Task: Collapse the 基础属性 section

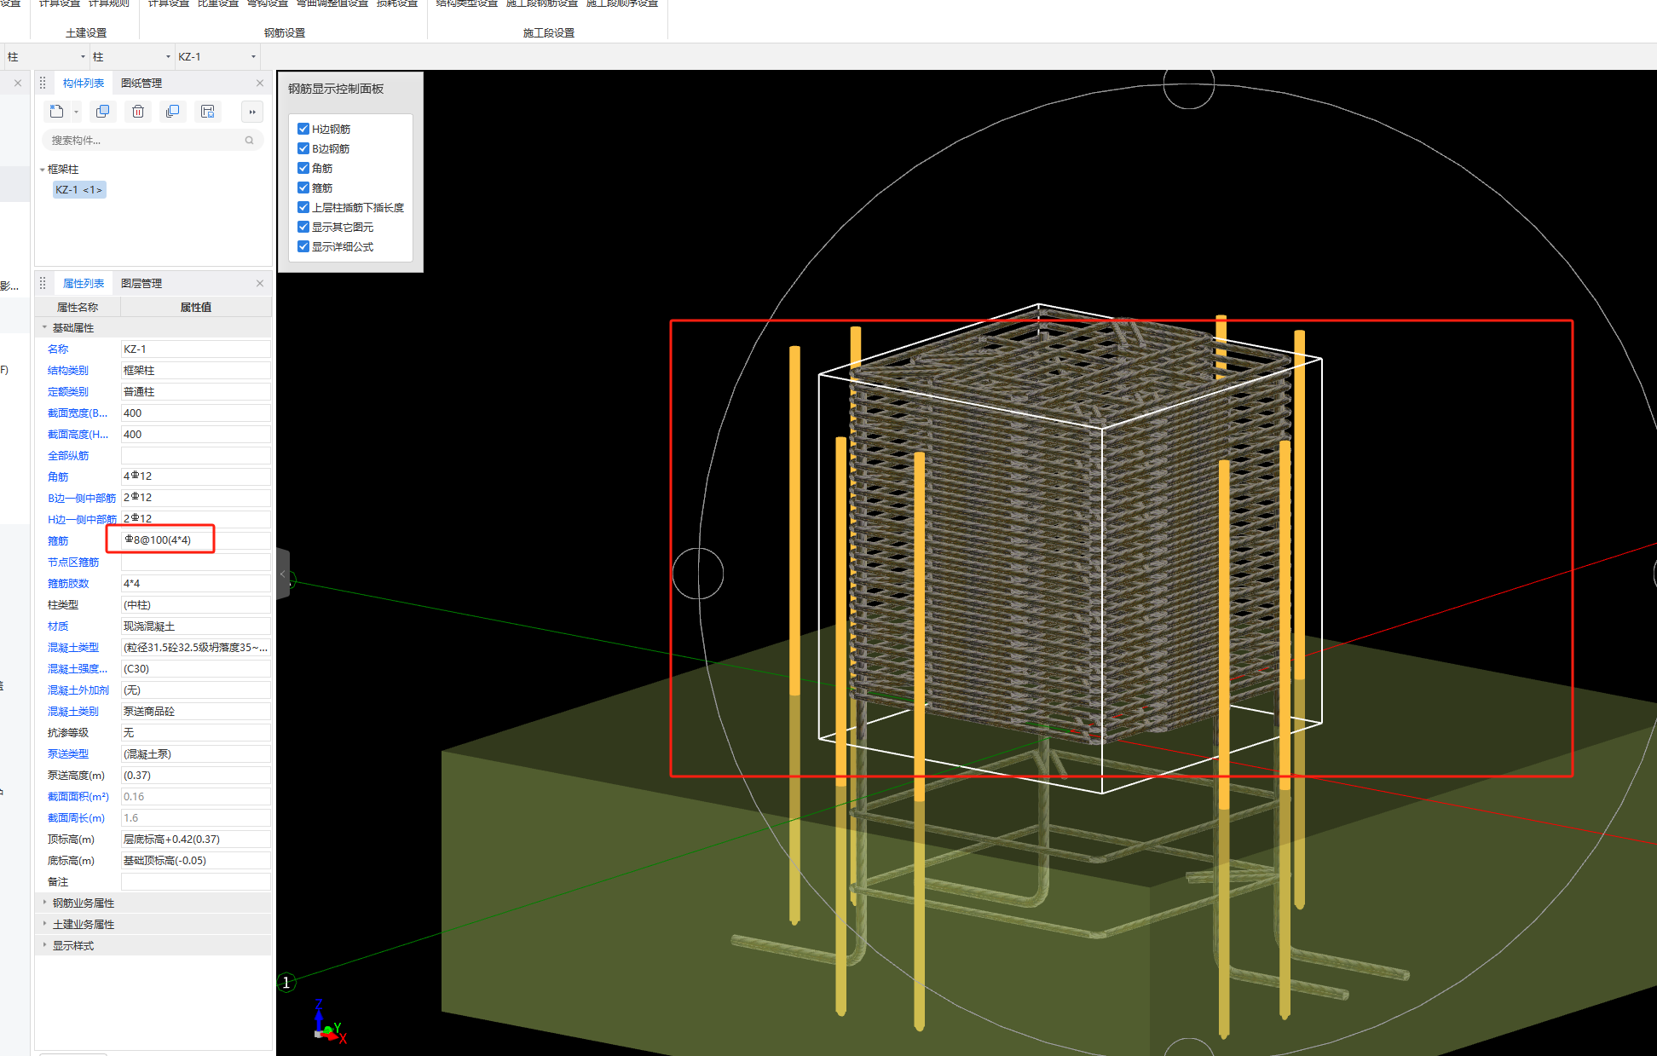Action: pos(44,327)
